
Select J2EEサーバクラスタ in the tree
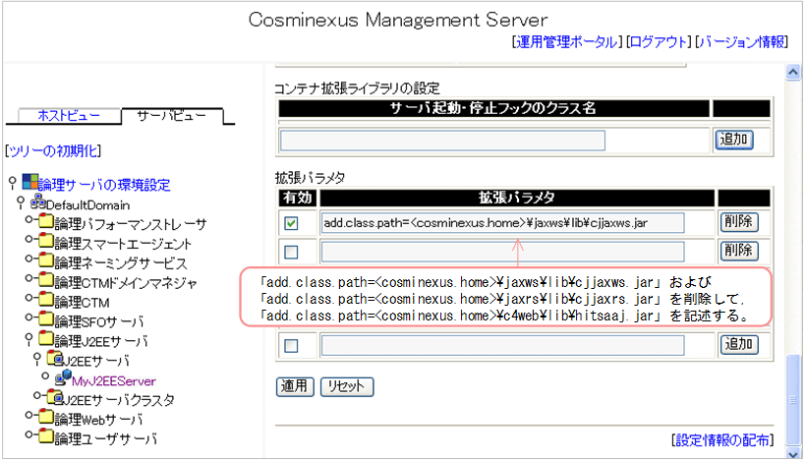click(x=119, y=400)
